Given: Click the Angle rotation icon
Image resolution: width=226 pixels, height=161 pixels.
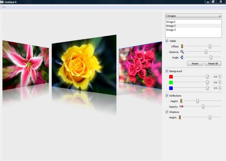Looking at the screenshot, I should [x=182, y=57].
